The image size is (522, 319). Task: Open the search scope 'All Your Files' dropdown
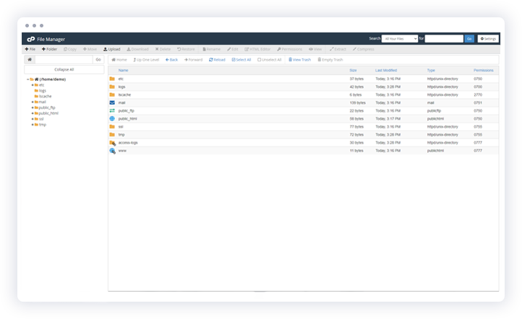[399, 38]
